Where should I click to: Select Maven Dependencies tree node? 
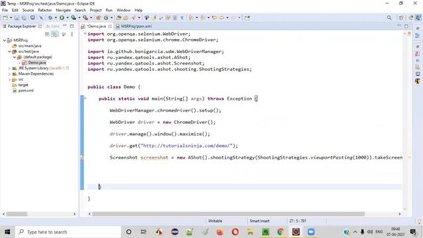(36, 74)
